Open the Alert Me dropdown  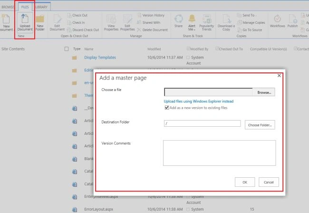coord(192,22)
